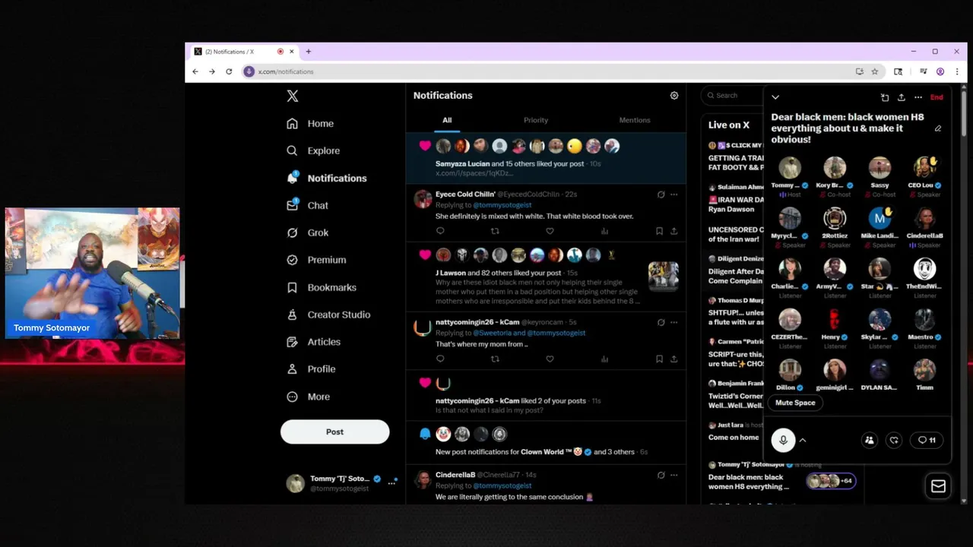Reload the page in Chrome

[229, 71]
